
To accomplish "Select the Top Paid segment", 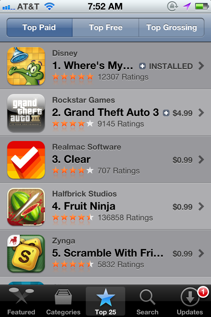I will pos(39,27).
